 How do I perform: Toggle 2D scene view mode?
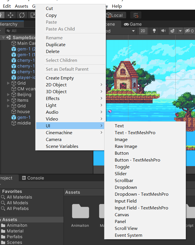coord(143,31)
